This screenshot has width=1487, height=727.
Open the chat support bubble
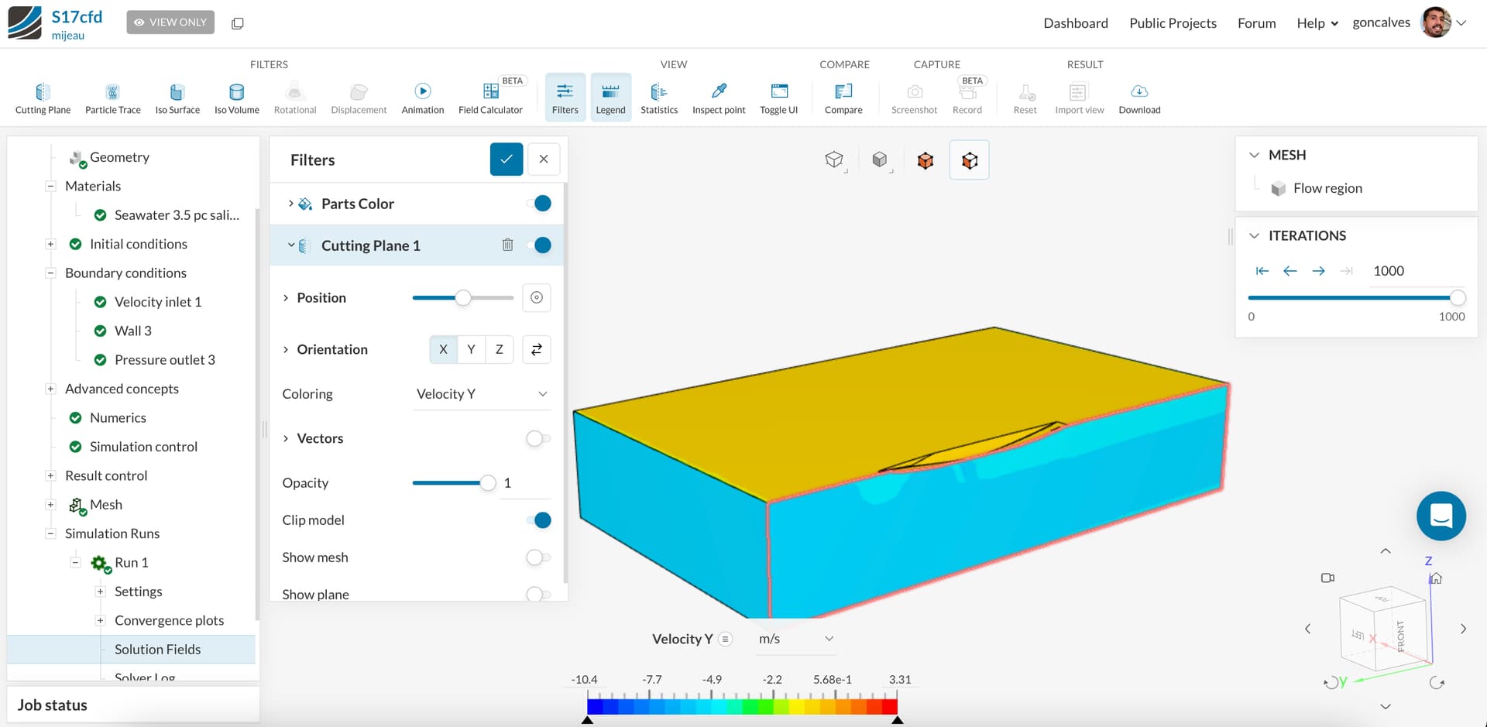click(x=1441, y=516)
